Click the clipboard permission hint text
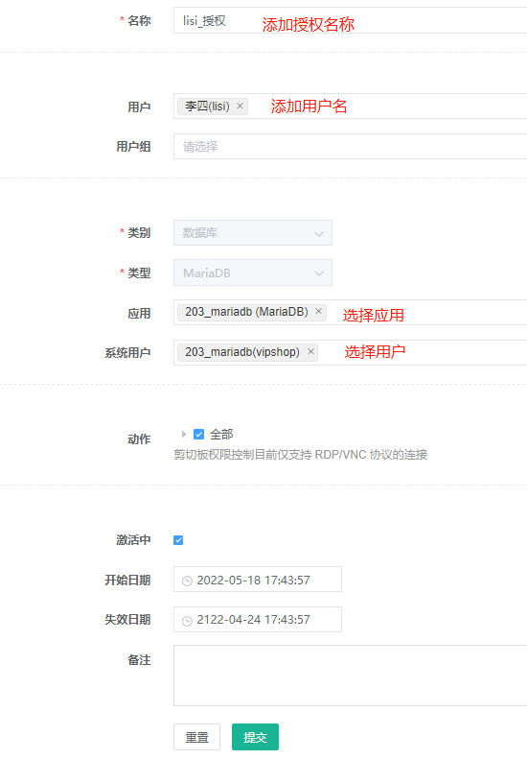The image size is (527, 759). click(300, 455)
